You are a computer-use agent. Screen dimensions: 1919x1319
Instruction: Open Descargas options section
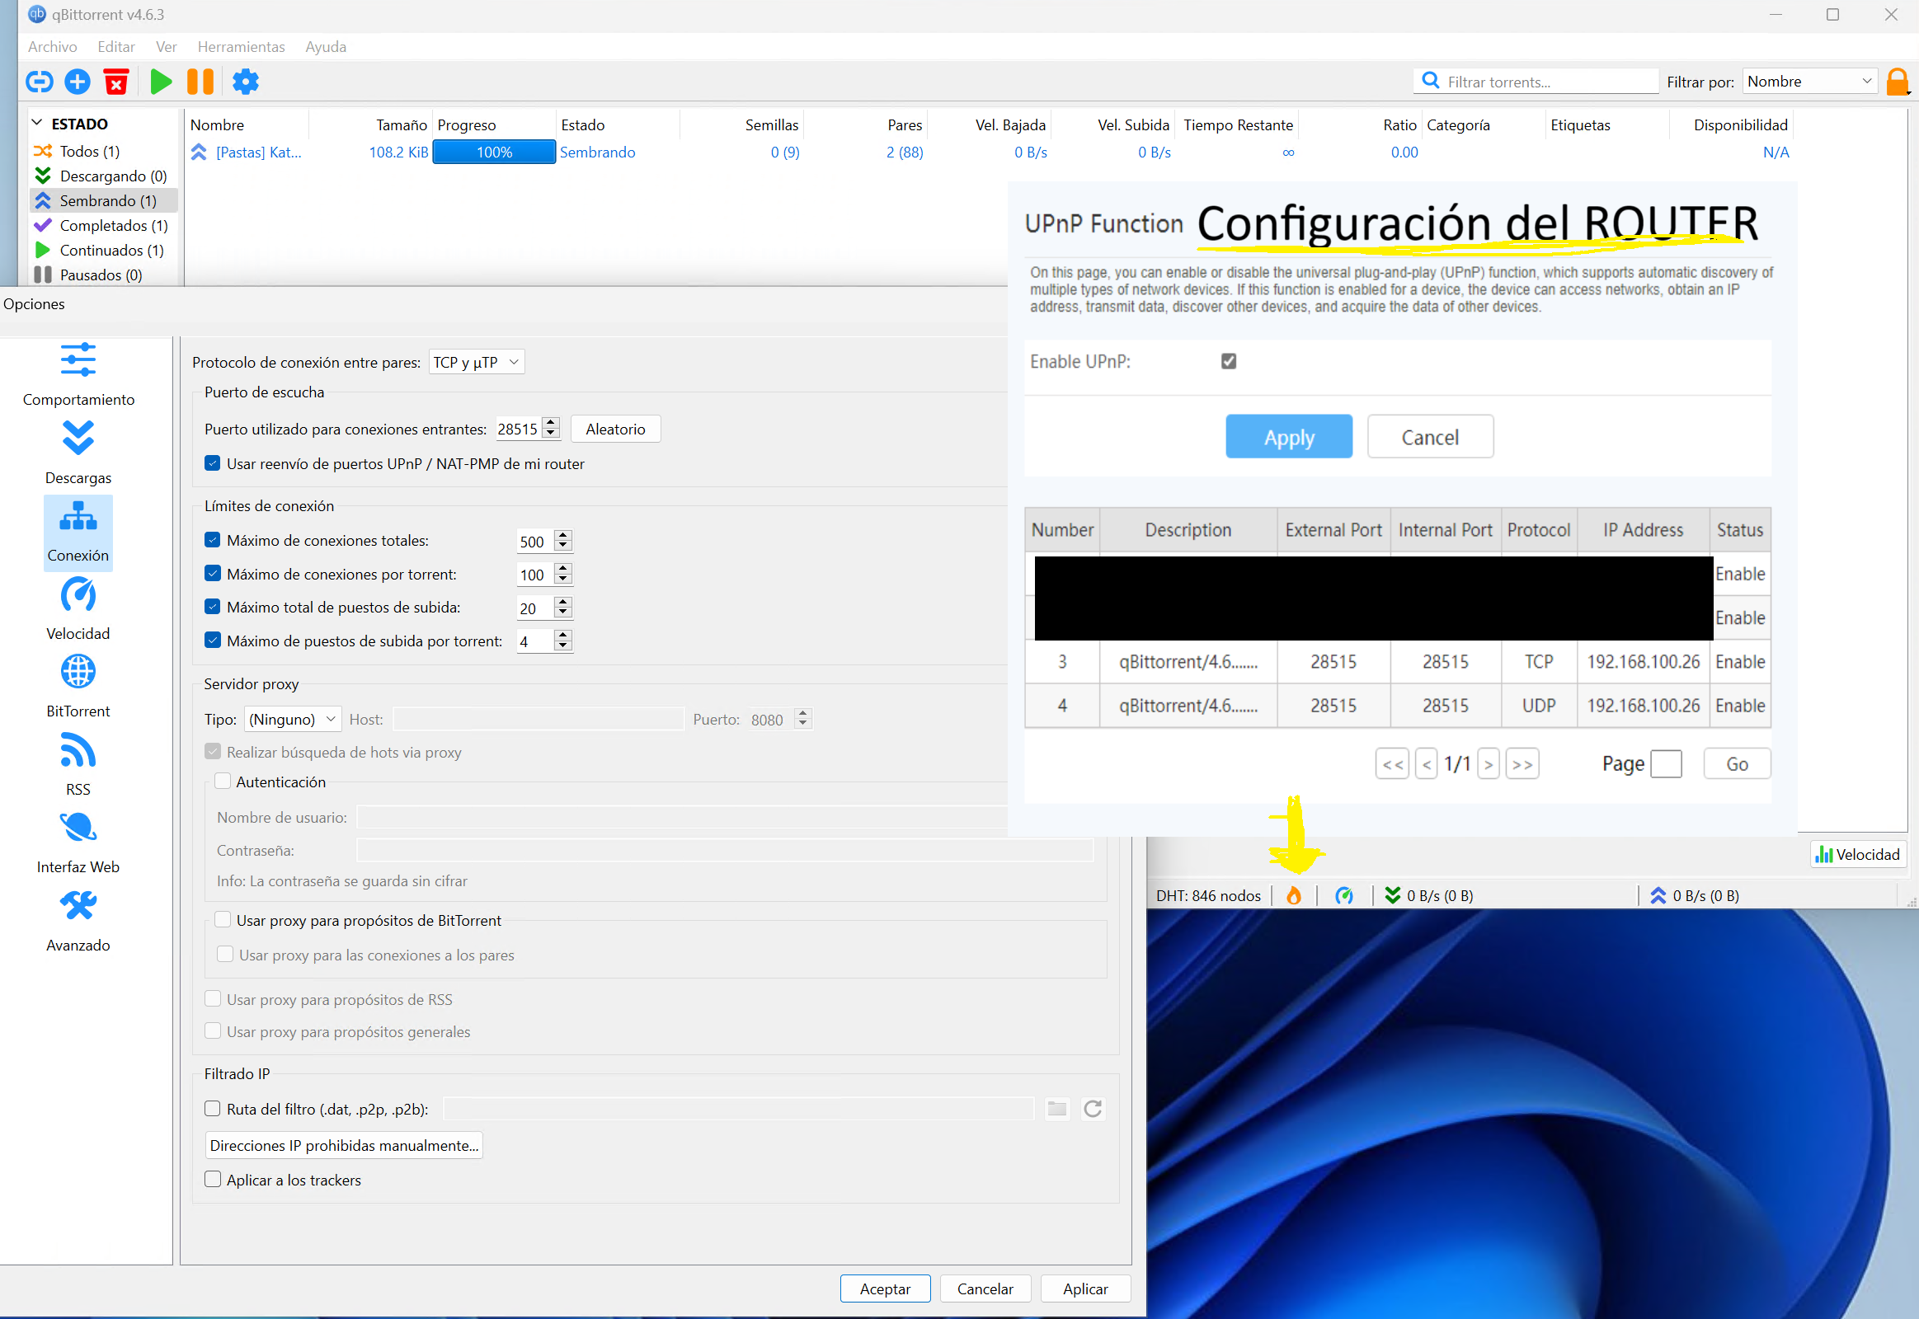click(x=78, y=453)
